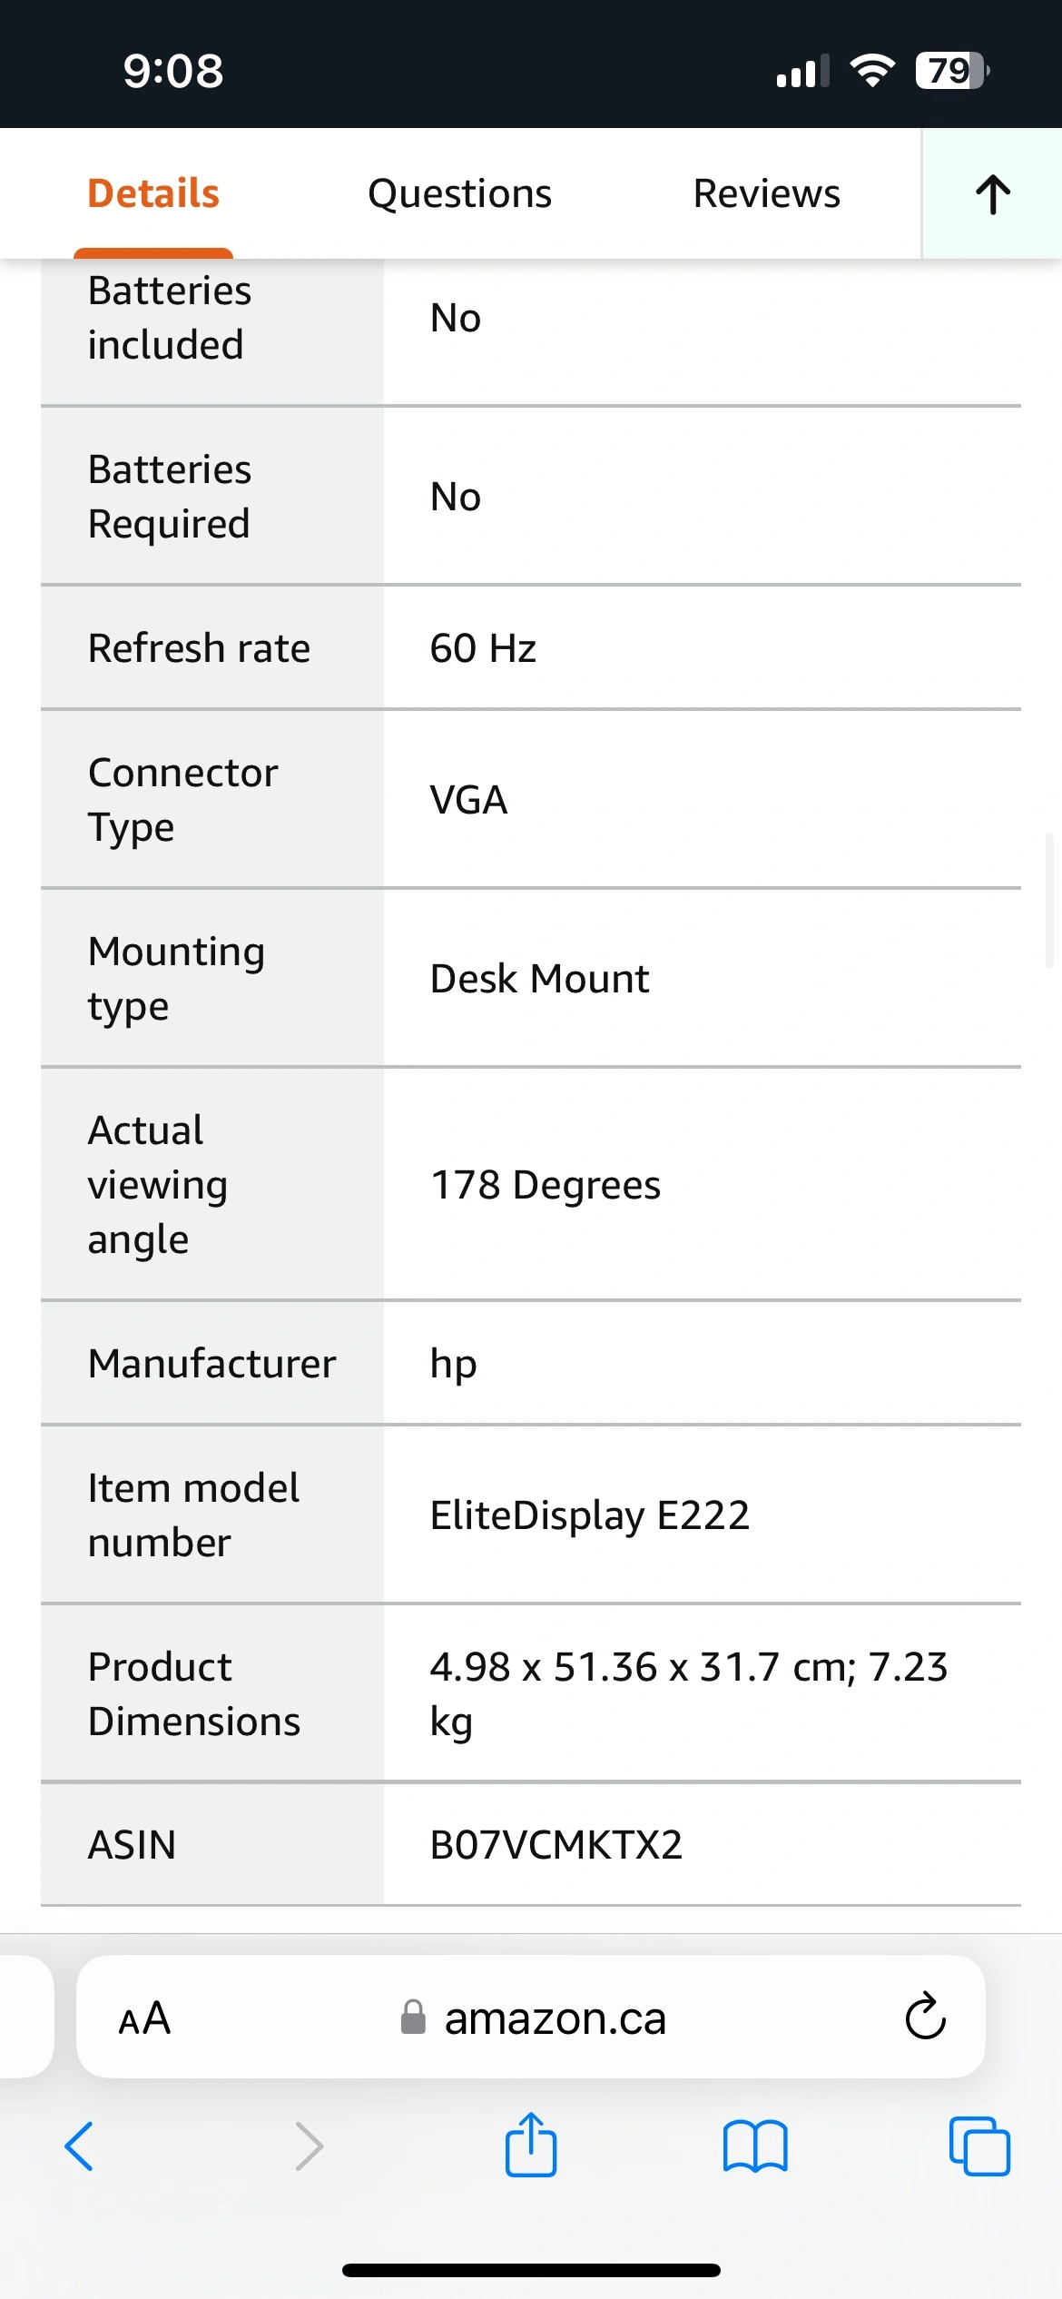The height and width of the screenshot is (2299, 1062).
Task: Open the Safari share sheet icon
Action: pyautogui.click(x=531, y=2145)
